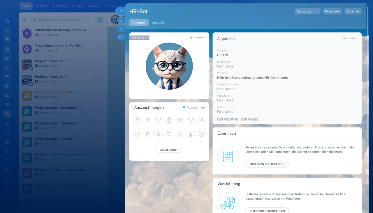Click the bearbeiten link in Allgemein

point(350,38)
